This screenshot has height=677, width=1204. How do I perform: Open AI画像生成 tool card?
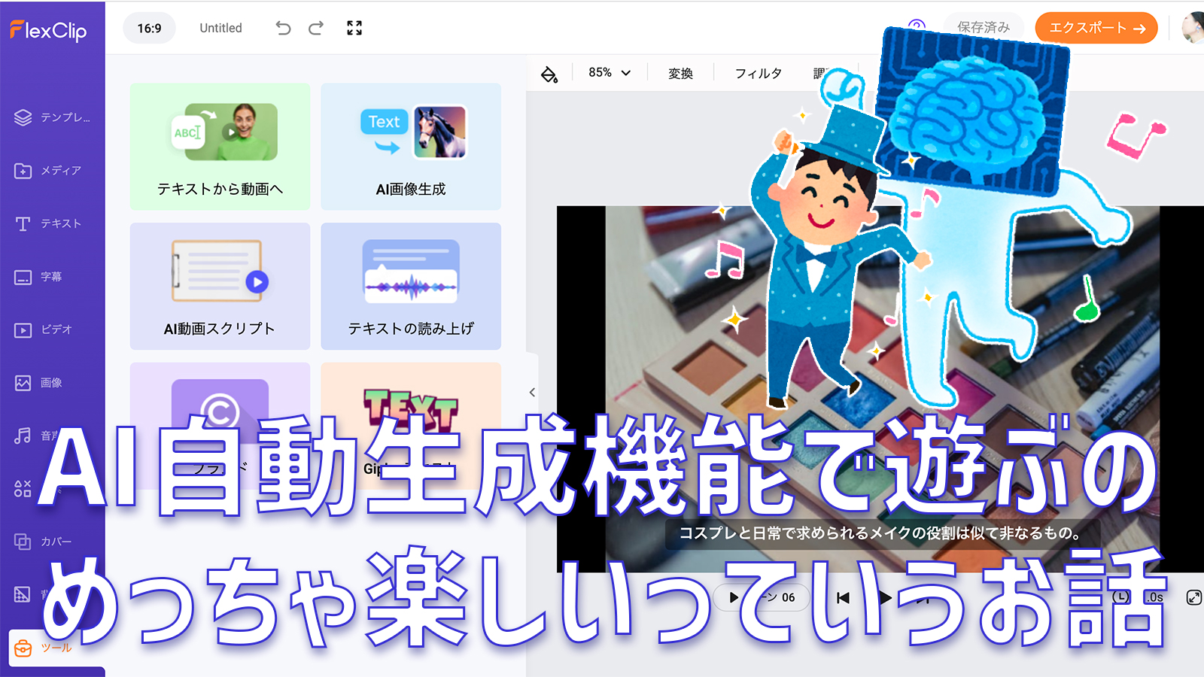tap(411, 147)
